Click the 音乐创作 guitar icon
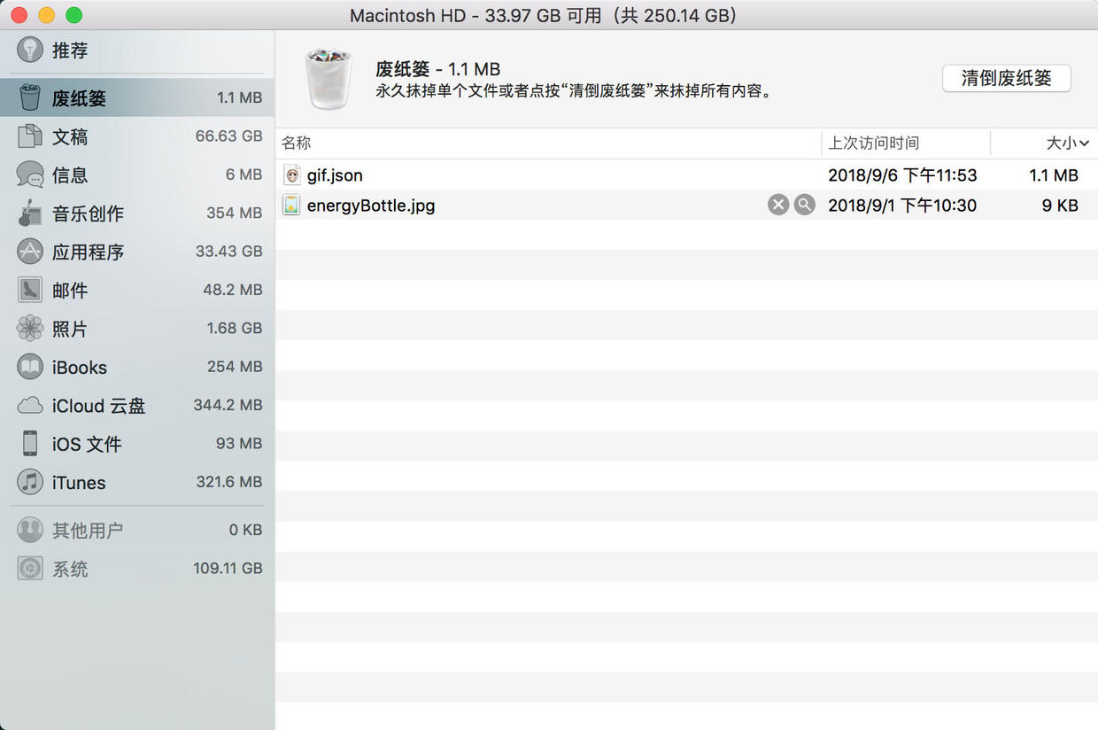The width and height of the screenshot is (1098, 730). [x=30, y=214]
